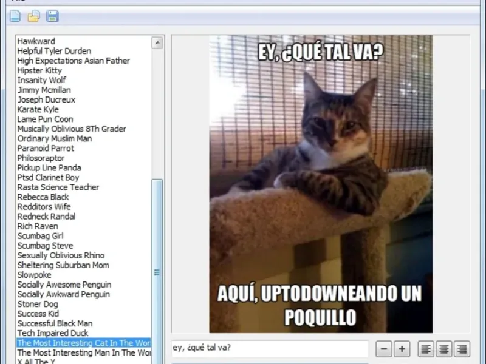Image resolution: width=486 pixels, height=364 pixels.
Task: Click highlighted 'The Most Interesting Cat' row
Action: (84, 343)
